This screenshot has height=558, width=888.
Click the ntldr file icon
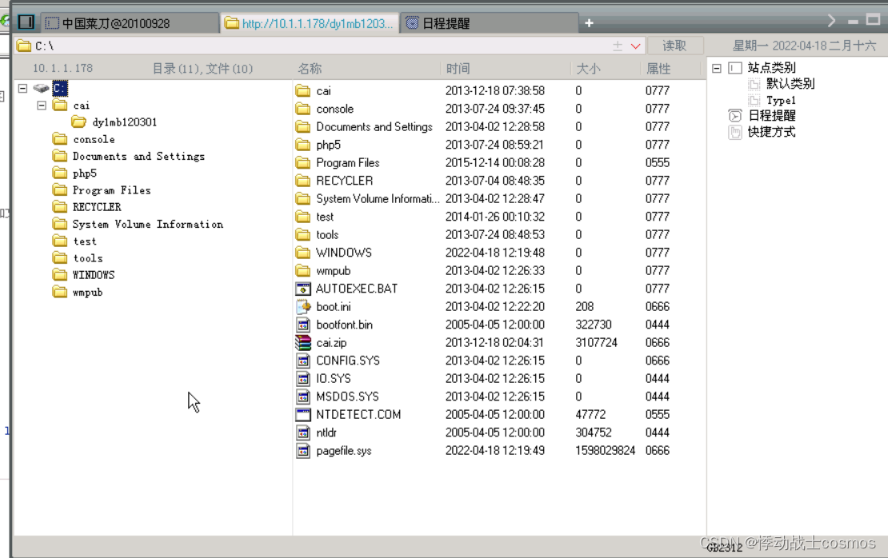tap(303, 433)
